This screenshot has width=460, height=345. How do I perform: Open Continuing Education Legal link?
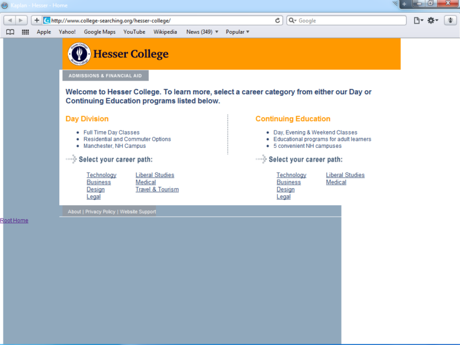283,197
